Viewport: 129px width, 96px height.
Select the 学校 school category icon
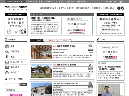[7, 46]
